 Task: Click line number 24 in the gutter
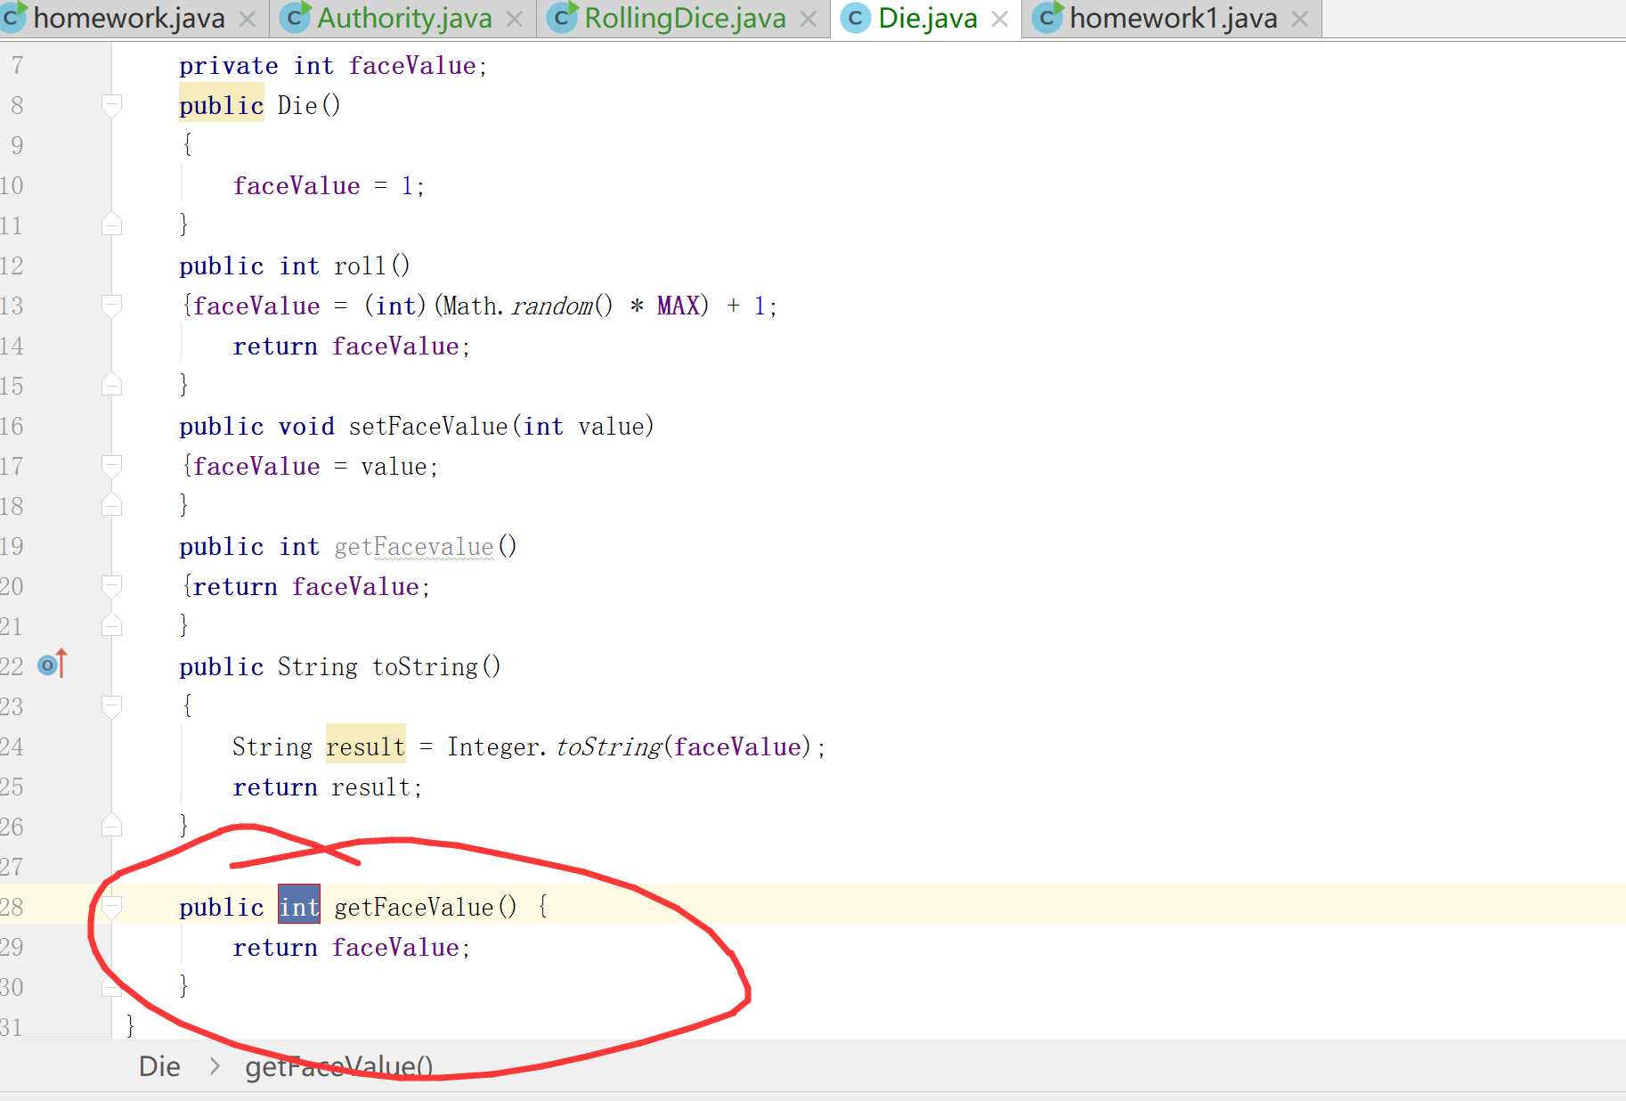(x=12, y=746)
